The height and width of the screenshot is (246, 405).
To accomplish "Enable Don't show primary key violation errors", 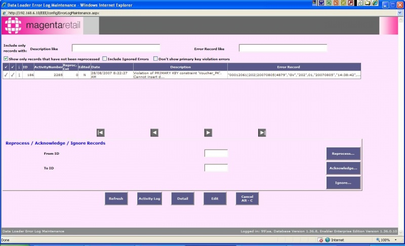I will (155, 59).
